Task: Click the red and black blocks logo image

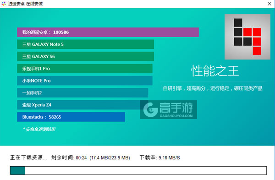Action: [x=247, y=37]
